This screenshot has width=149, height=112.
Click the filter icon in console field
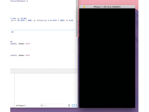pos(42,105)
